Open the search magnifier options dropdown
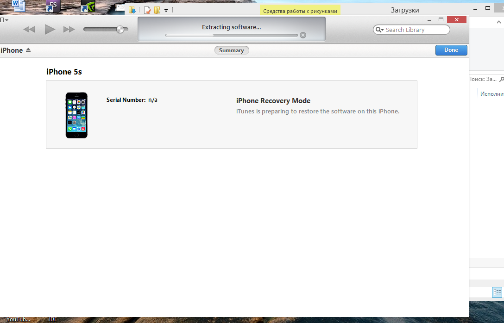The image size is (504, 323). [x=379, y=30]
